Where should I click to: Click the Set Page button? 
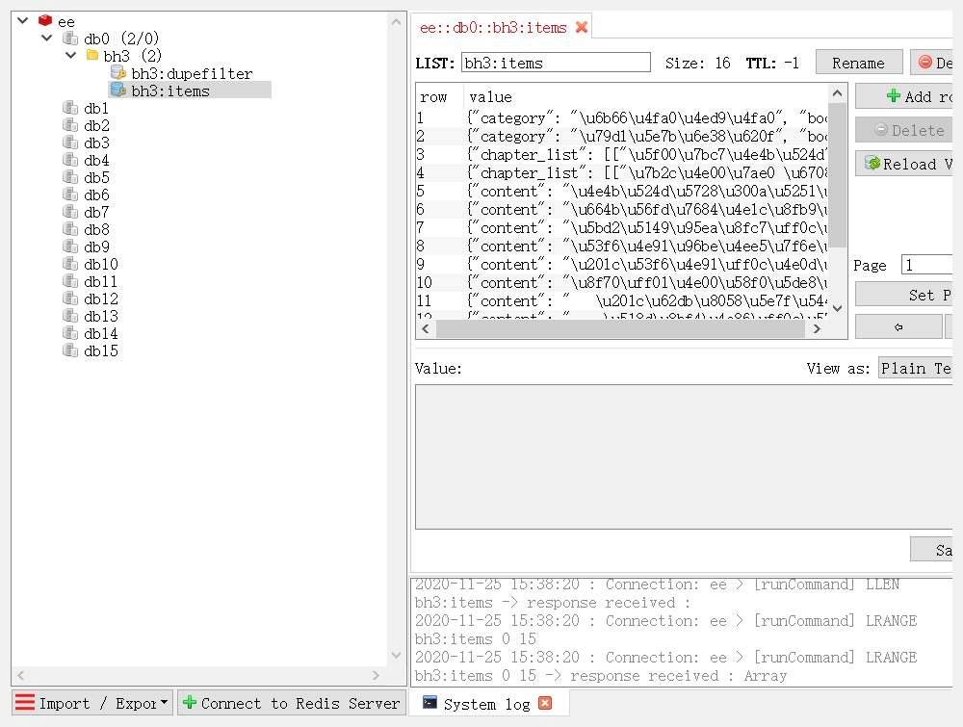(x=904, y=295)
